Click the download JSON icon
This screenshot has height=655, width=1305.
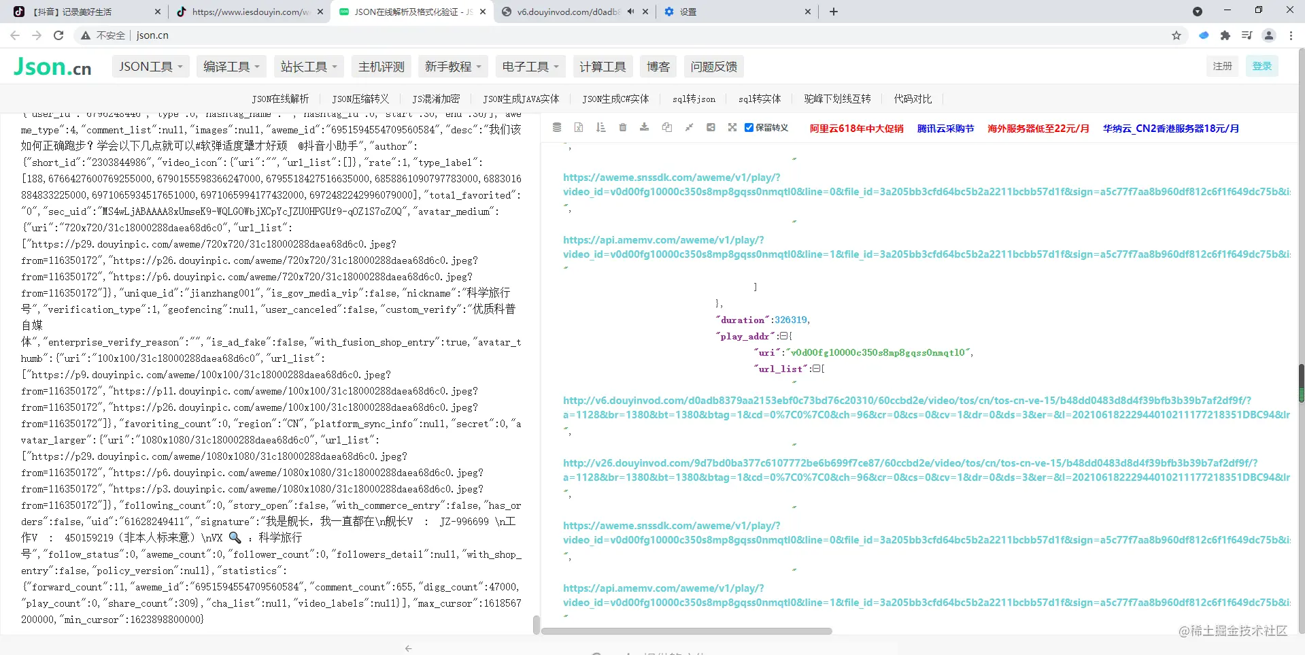644,127
